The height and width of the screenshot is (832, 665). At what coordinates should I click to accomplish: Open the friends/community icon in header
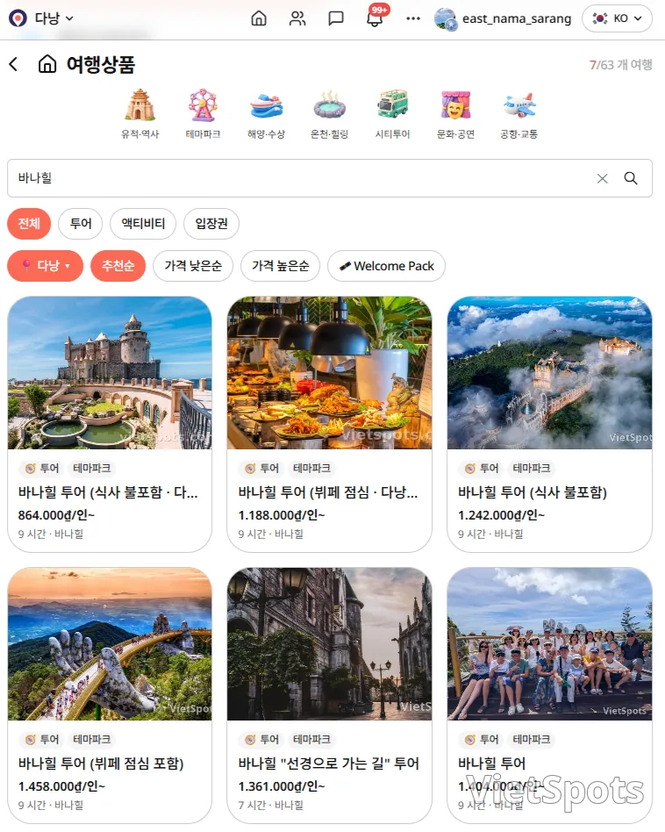pos(297,18)
